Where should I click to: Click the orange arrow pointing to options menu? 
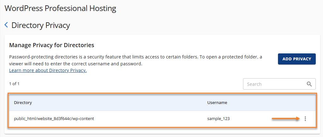286,119
